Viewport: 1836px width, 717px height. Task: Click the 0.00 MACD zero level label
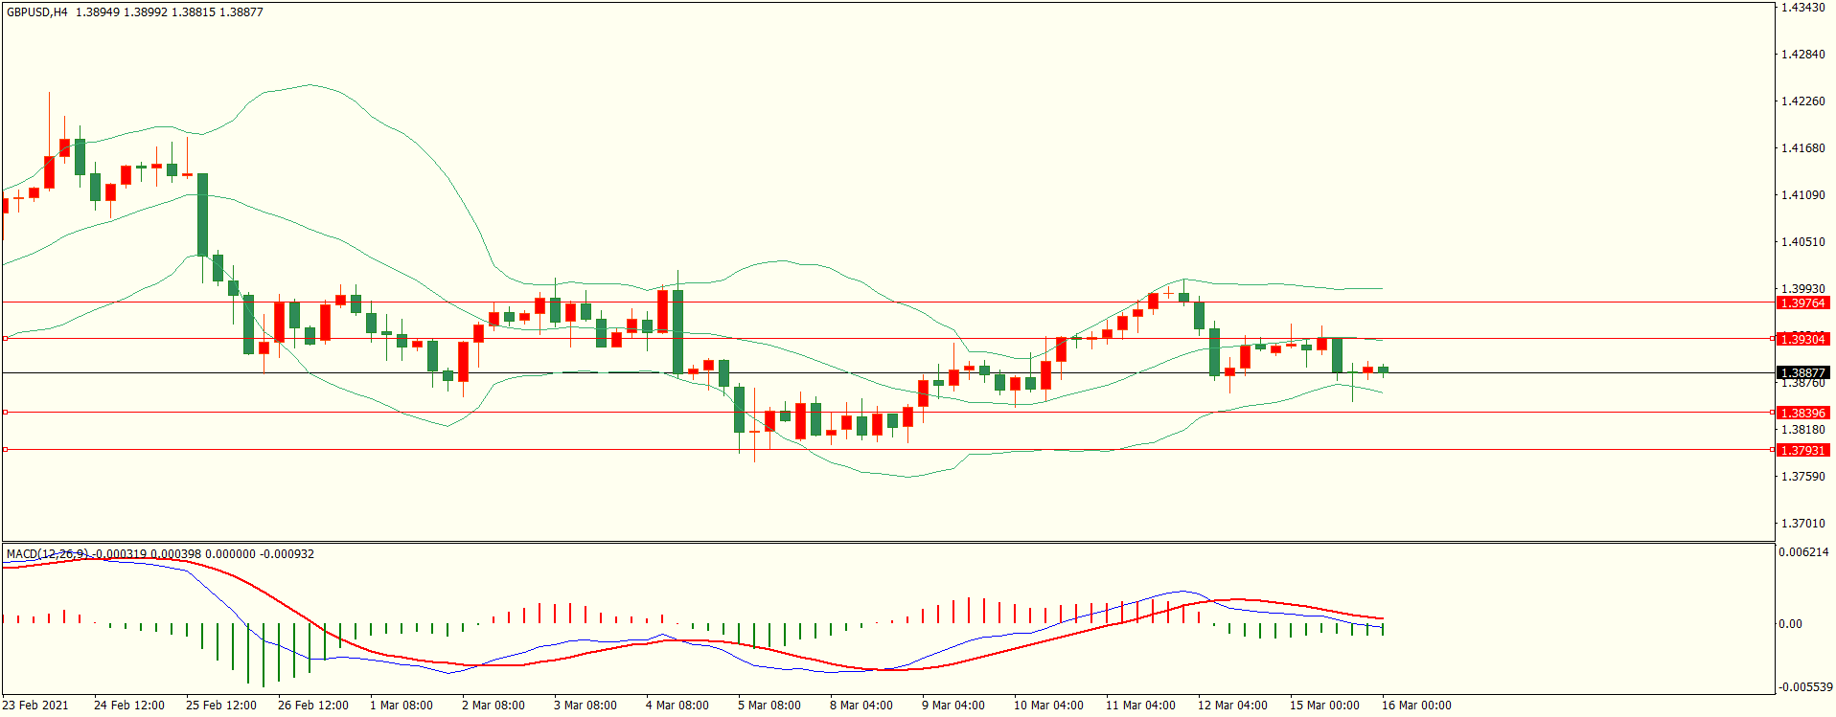(1790, 624)
